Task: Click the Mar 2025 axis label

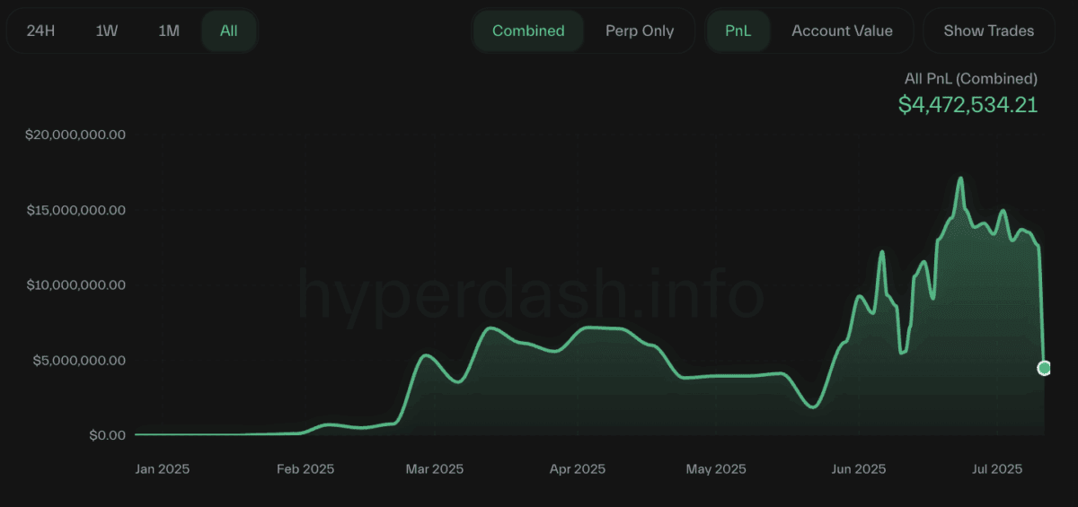Action: (434, 468)
